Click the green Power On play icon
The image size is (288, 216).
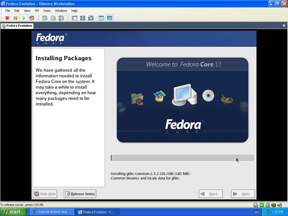(x=24, y=18)
